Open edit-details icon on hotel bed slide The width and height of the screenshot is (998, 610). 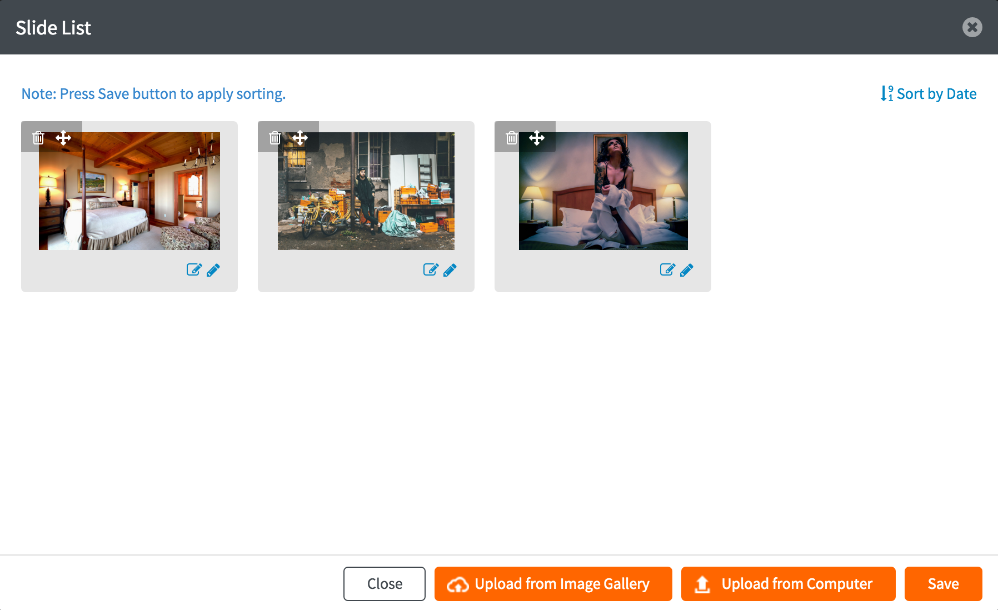point(667,270)
